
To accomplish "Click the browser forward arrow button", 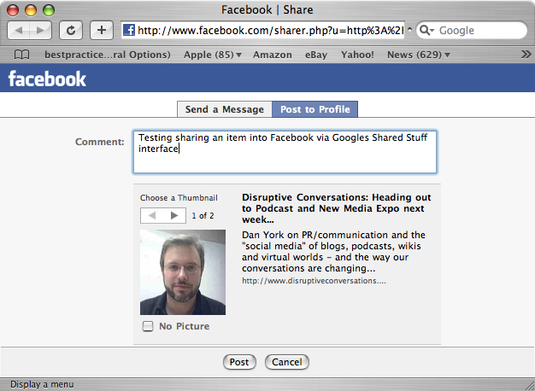I will 42,30.
